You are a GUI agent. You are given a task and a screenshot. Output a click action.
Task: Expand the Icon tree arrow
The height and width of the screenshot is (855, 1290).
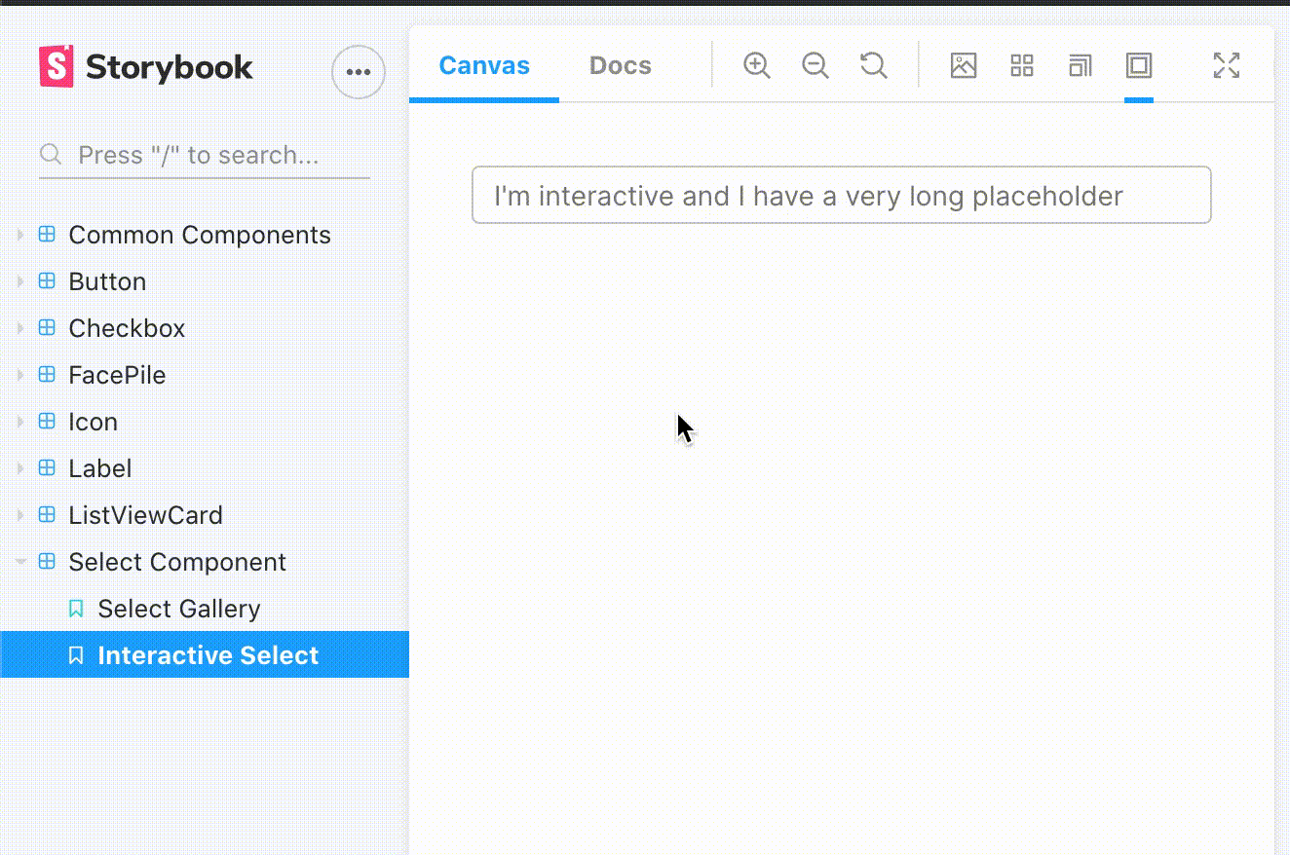tap(20, 422)
